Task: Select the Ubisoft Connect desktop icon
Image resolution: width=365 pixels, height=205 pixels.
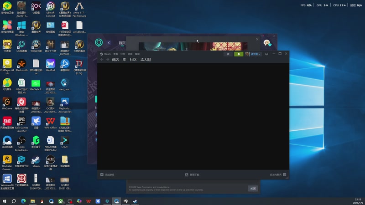Action: 50,9
